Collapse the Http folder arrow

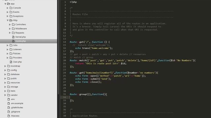pos(8,20)
